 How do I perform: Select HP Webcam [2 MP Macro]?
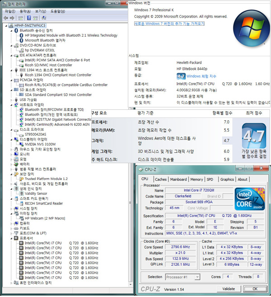45,218
